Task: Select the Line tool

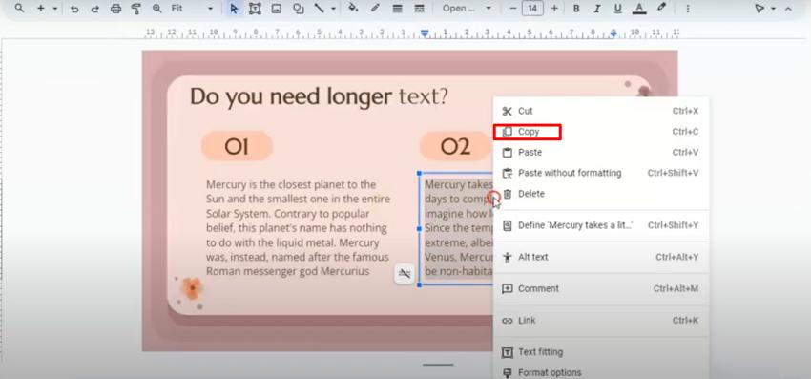Action: tap(320, 9)
